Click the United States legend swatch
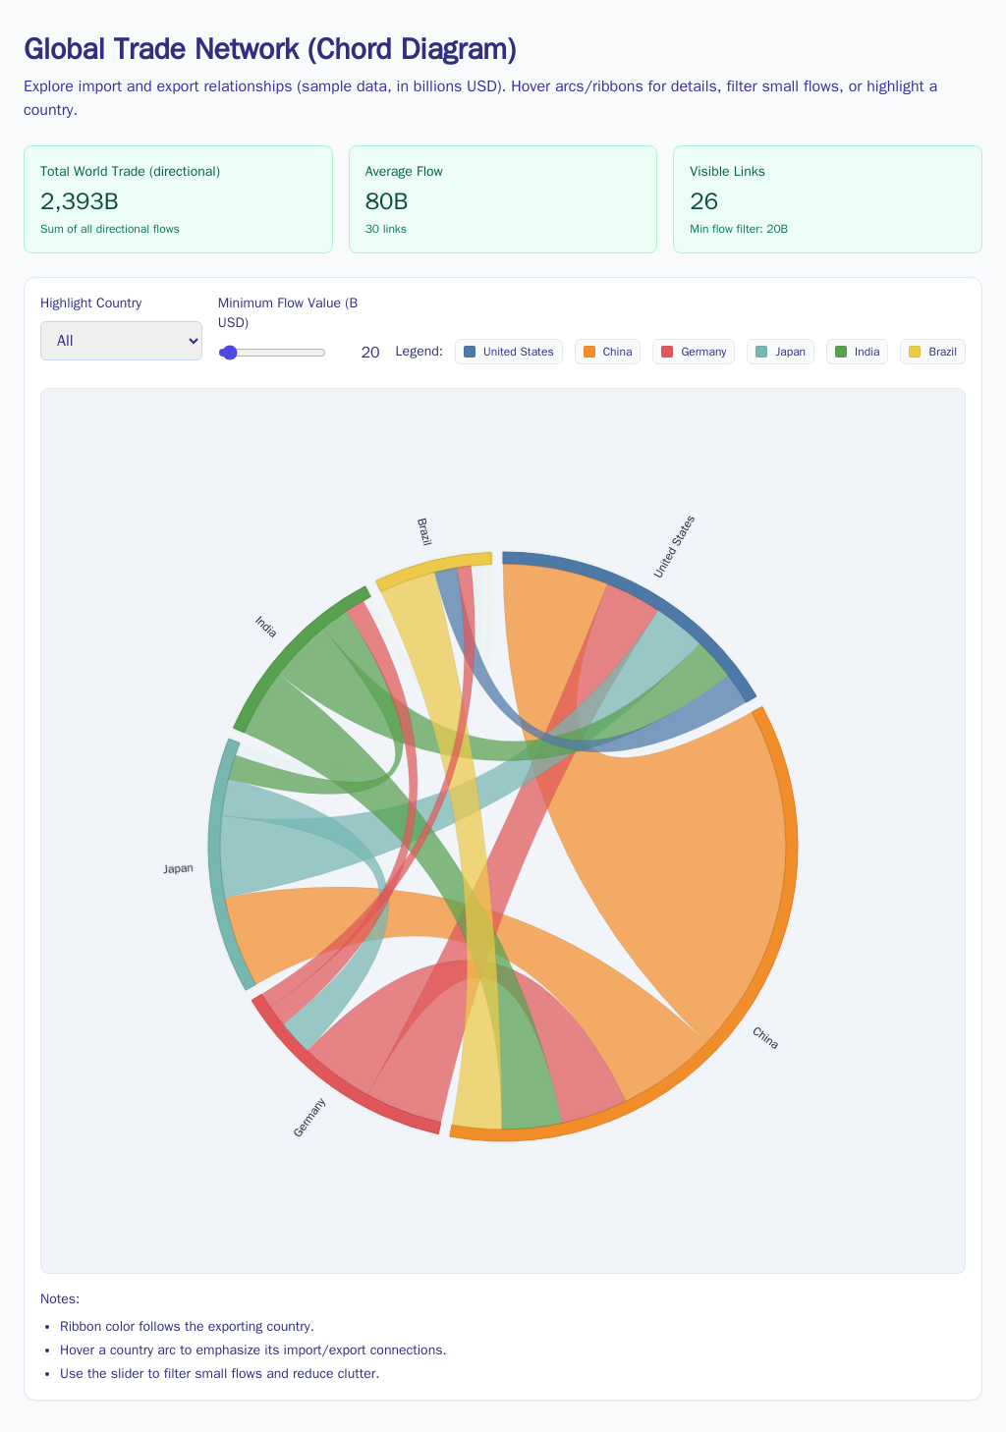This screenshot has width=1006, height=1432. coord(470,352)
